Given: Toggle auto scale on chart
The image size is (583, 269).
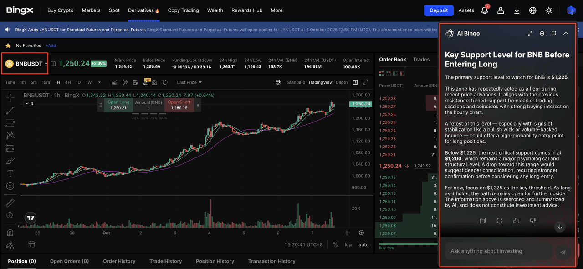Looking at the screenshot, I should [363, 245].
